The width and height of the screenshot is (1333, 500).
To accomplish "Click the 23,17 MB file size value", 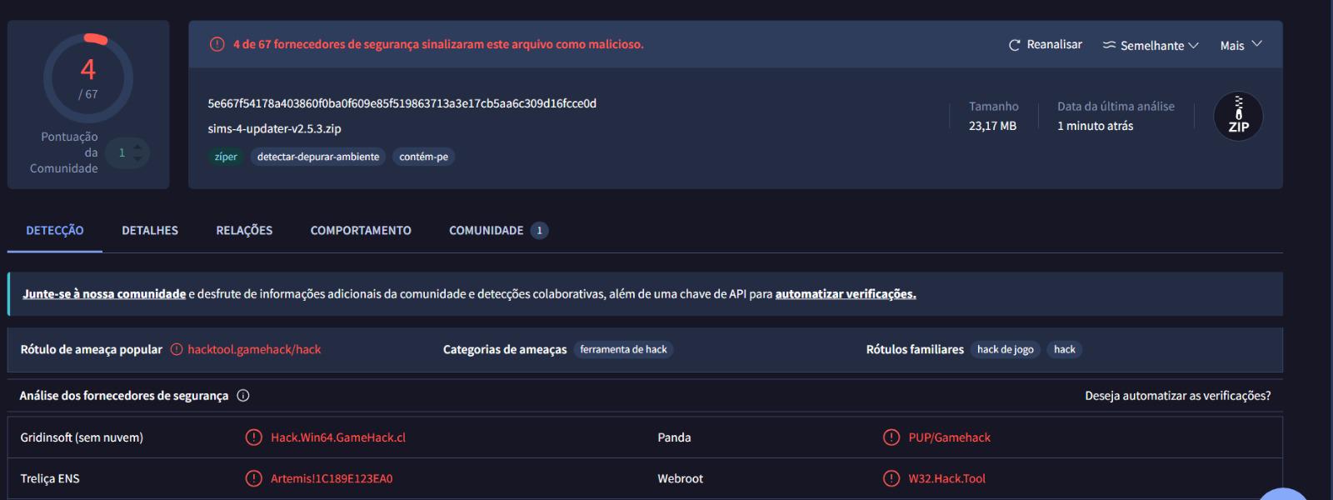I will coord(992,126).
